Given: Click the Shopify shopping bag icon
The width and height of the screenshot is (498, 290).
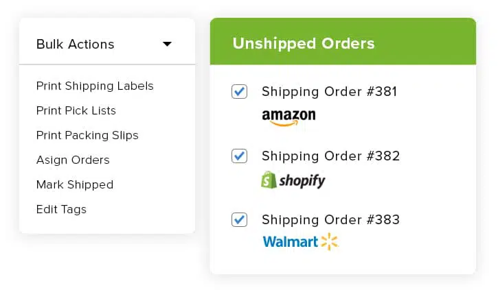Looking at the screenshot, I should [x=269, y=180].
